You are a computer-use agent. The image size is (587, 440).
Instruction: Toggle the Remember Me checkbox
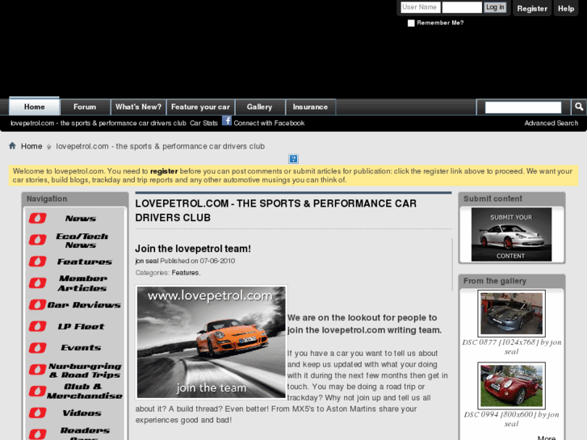411,23
